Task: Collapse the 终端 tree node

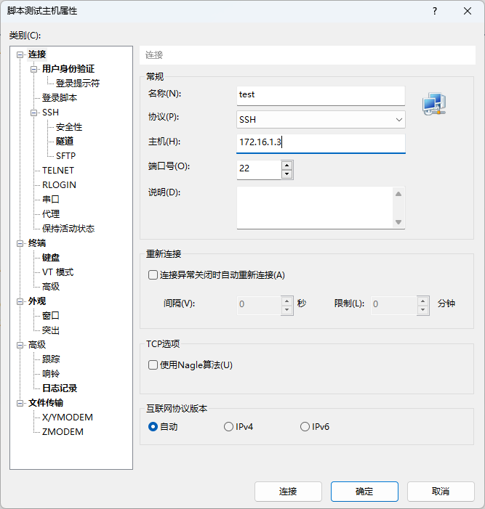Action: click(20, 243)
